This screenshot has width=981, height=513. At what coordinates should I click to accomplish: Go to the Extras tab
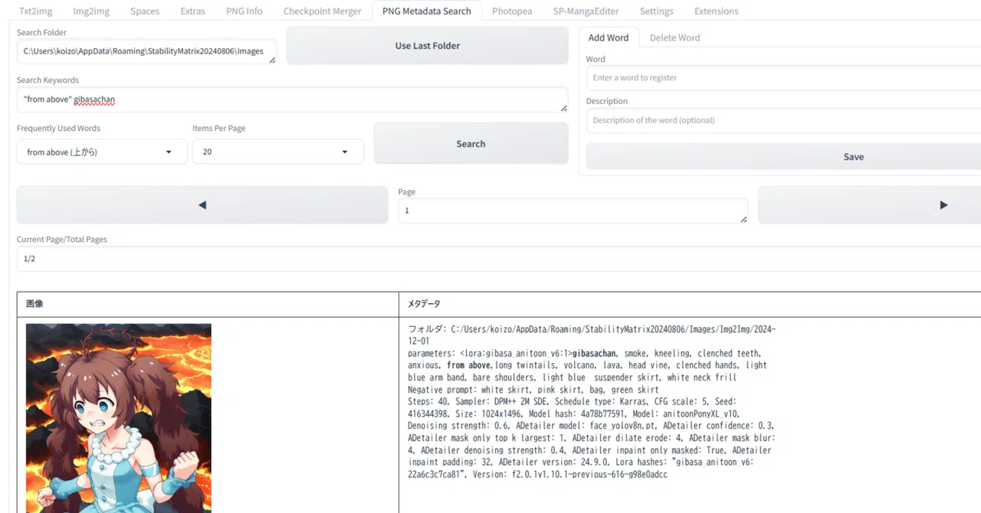coord(193,11)
